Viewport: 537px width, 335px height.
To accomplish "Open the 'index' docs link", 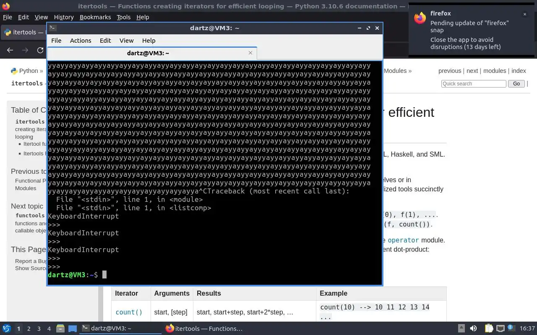I will 519,71.
